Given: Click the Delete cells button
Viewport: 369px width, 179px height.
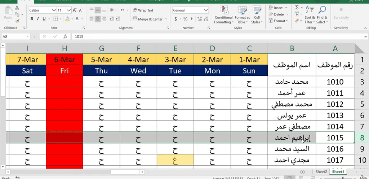Looking at the screenshot, I should 279,14.
